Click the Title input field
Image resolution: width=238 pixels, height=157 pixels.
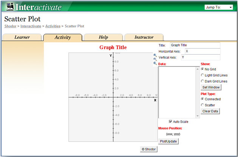coord(195,45)
